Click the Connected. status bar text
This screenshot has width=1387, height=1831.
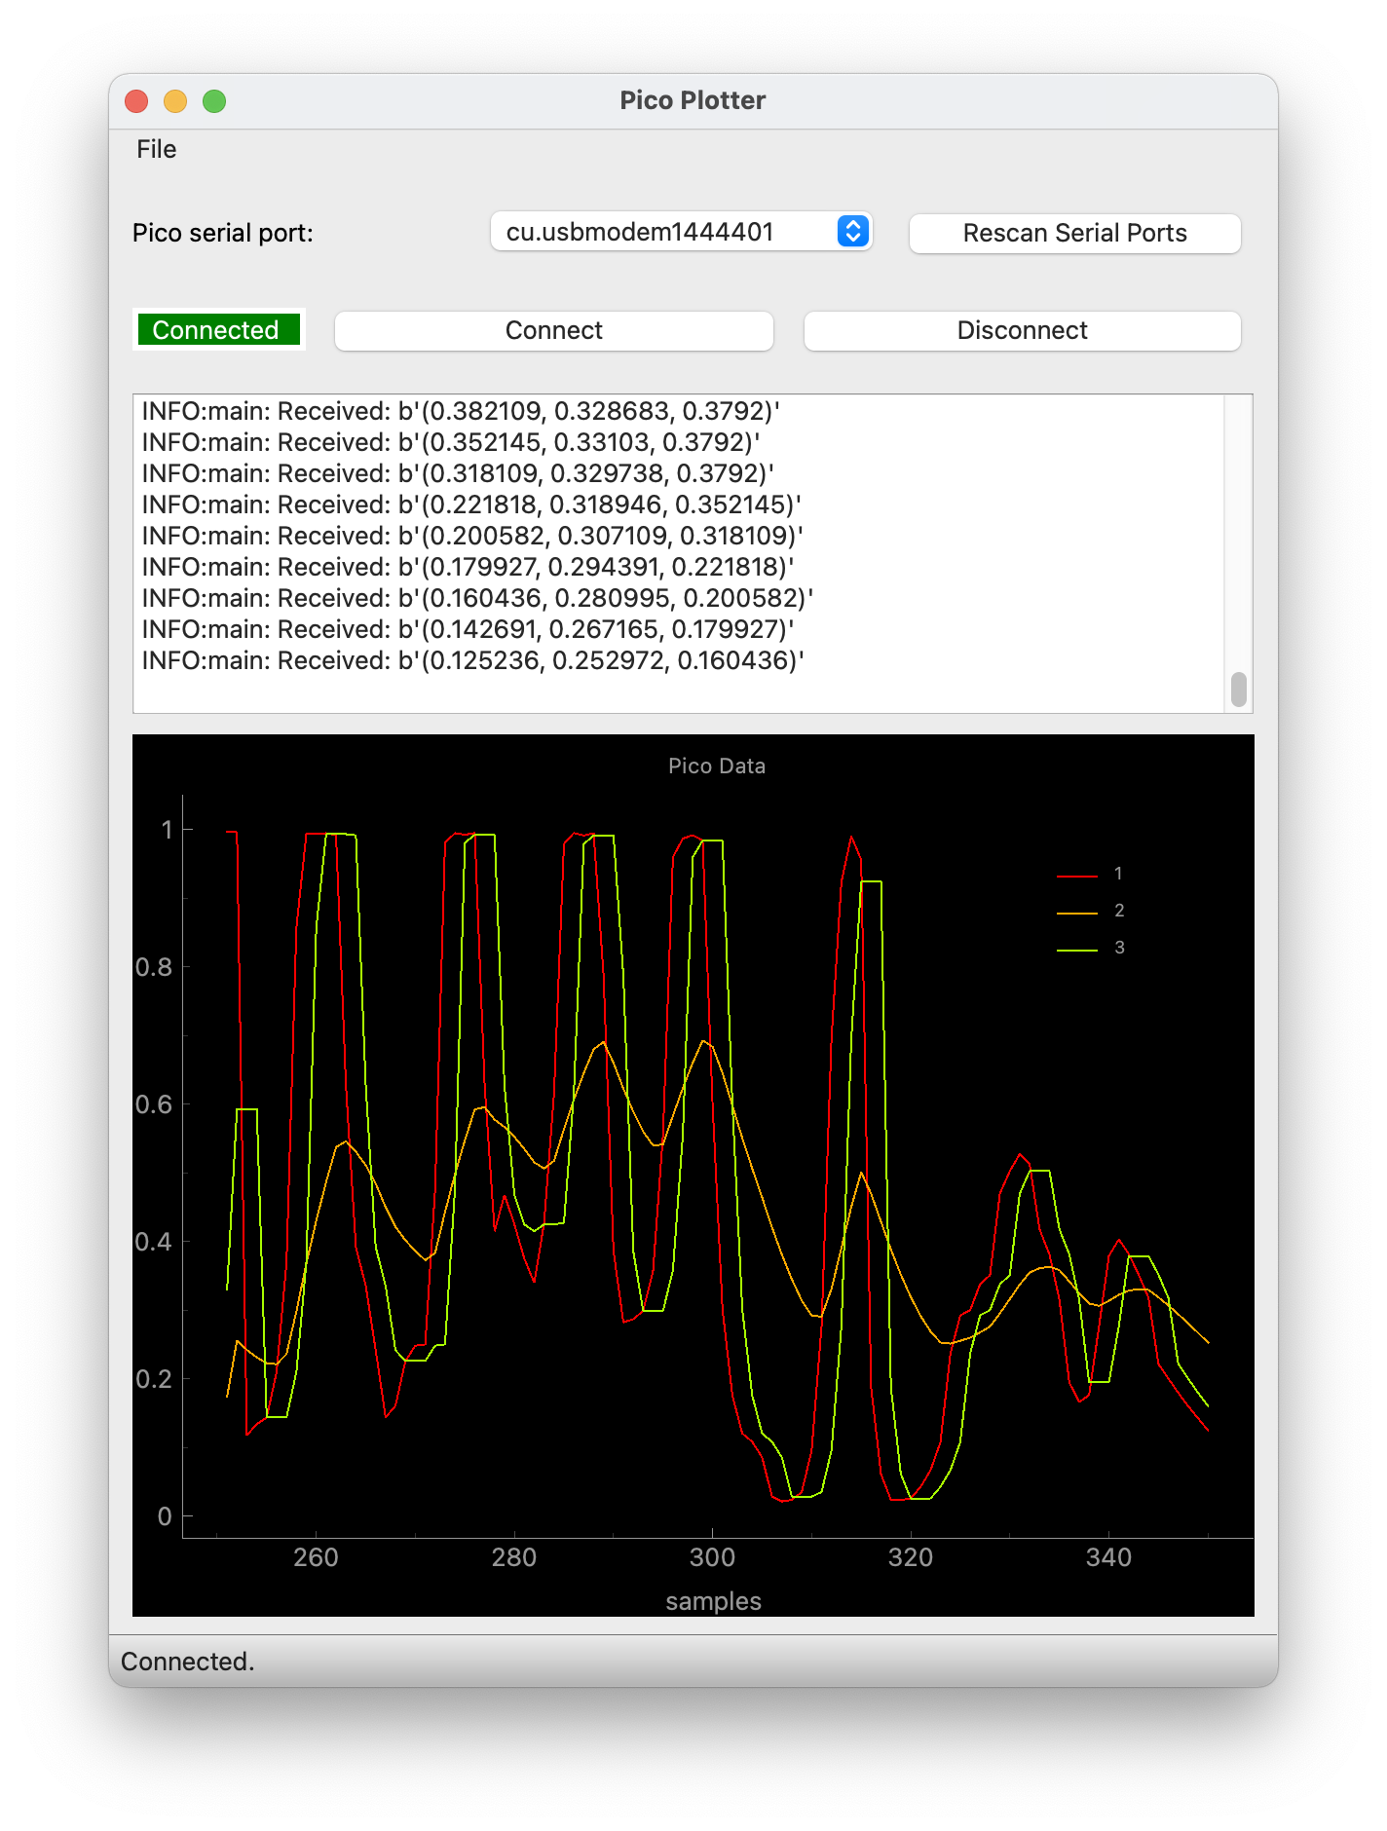[188, 1662]
